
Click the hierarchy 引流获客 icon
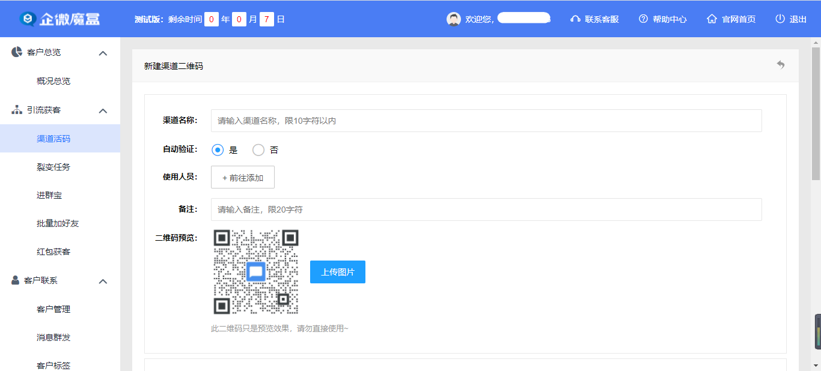pyautogui.click(x=17, y=110)
